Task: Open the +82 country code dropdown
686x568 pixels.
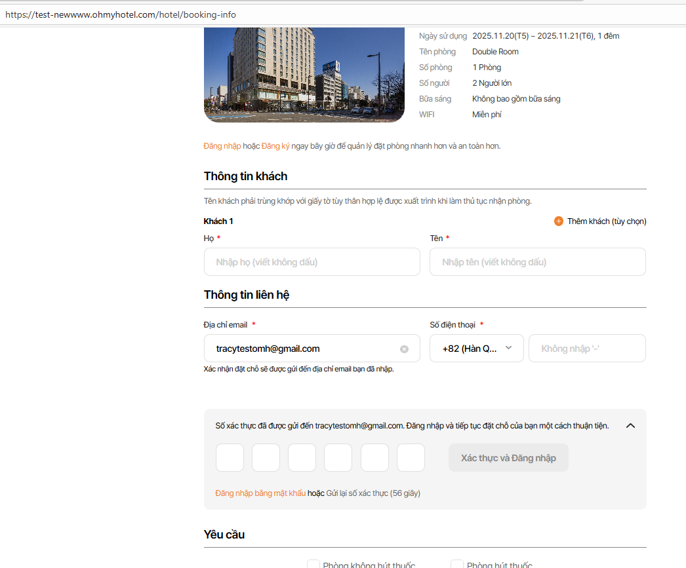Action: click(476, 349)
